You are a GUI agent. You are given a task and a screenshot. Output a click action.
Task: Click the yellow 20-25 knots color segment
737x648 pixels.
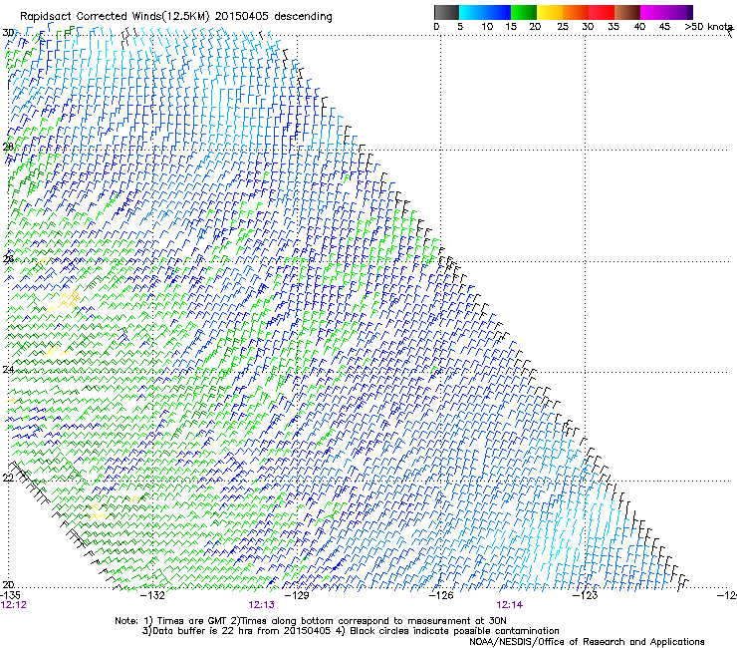550,12
